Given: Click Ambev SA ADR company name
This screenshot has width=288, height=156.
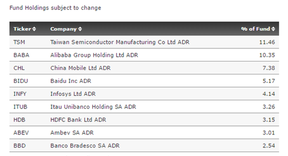Looking at the screenshot, I should coord(72,133).
